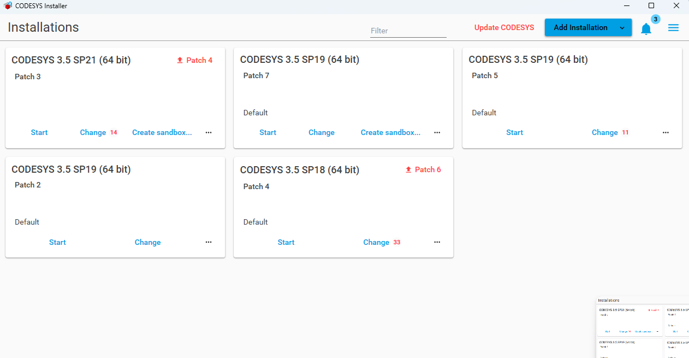Click the Patch 4 update icon on SP21

click(x=180, y=60)
